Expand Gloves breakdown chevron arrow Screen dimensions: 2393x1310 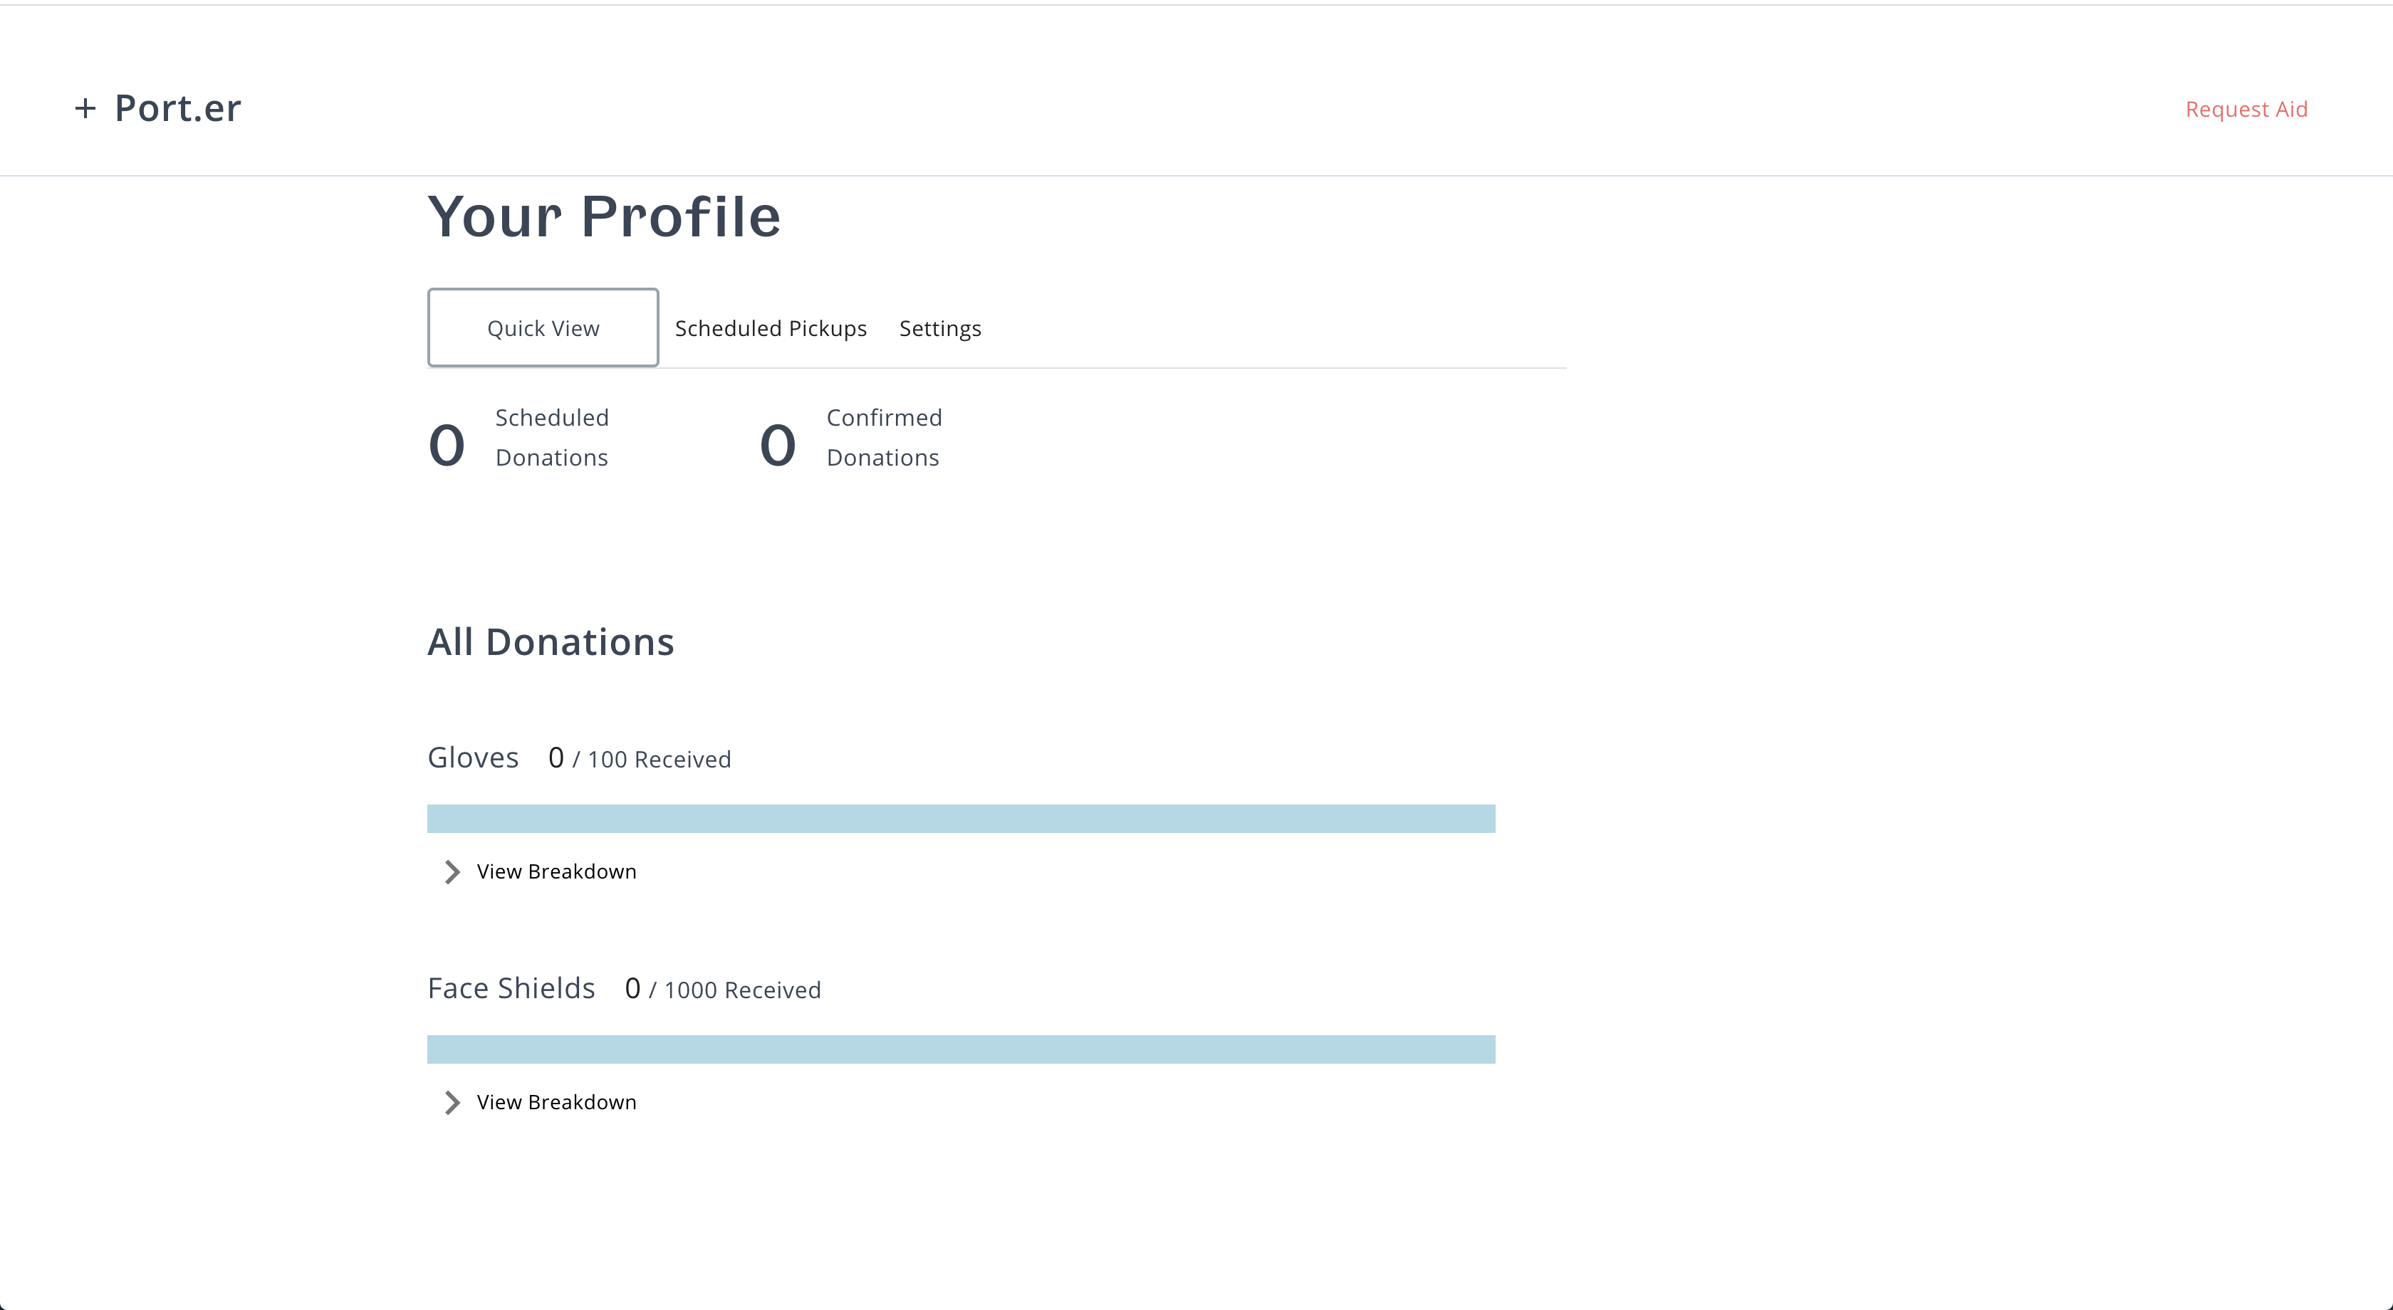coord(452,871)
